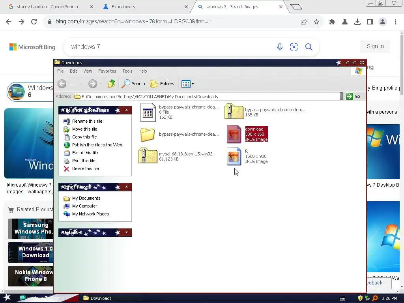Open My Computer from Other Places

[x=85, y=206]
